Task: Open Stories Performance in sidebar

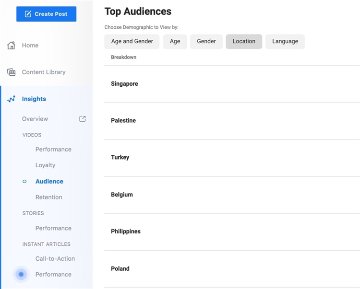Action: [x=53, y=229]
